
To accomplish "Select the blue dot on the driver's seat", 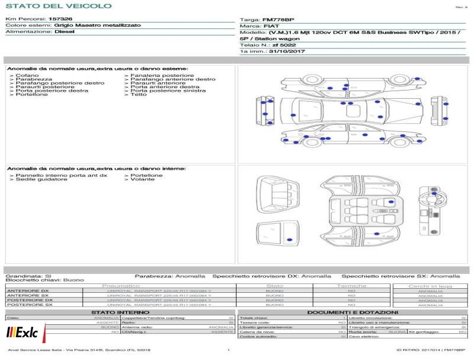I will click(391, 202).
